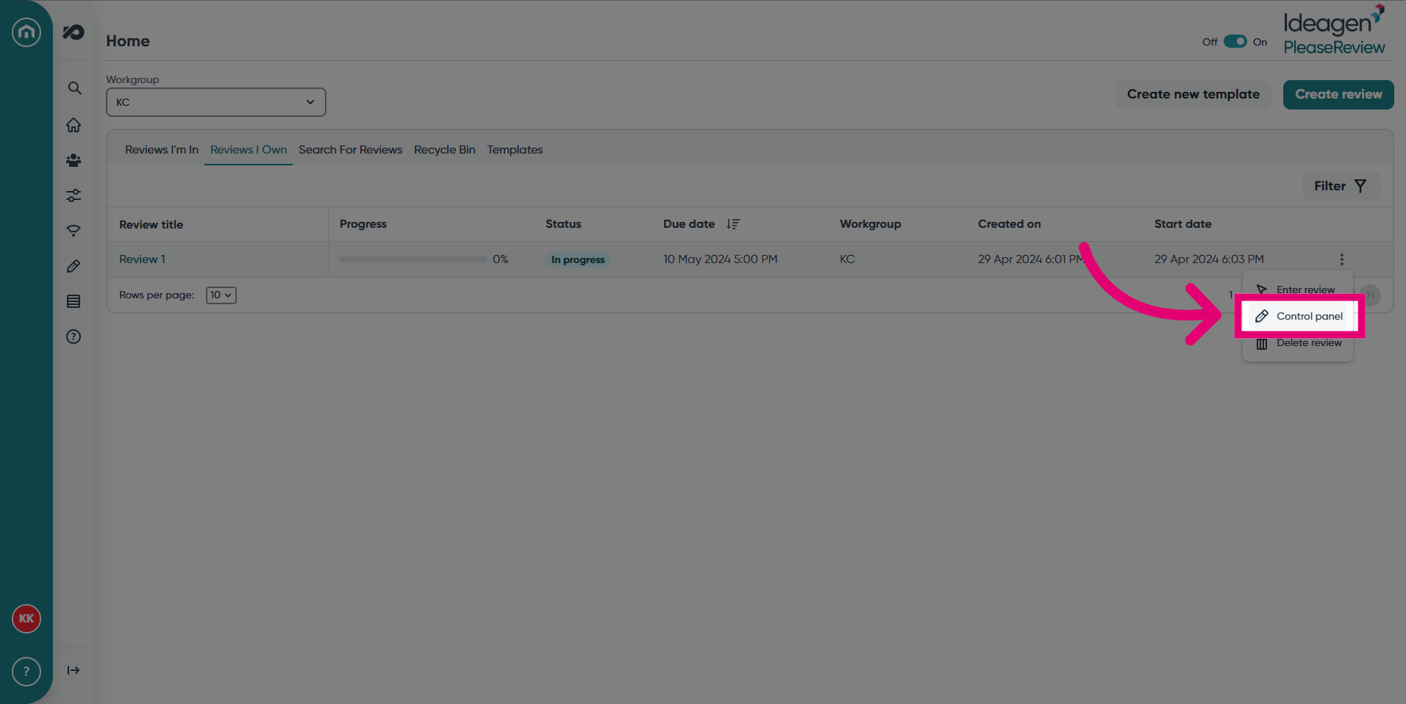Go to Home via house sidebar icon

tap(74, 125)
